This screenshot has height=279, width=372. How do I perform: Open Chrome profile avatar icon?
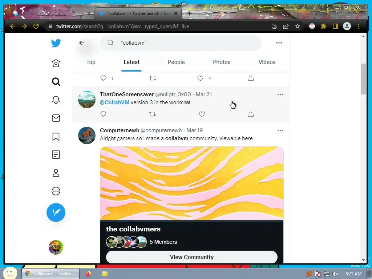(347, 26)
